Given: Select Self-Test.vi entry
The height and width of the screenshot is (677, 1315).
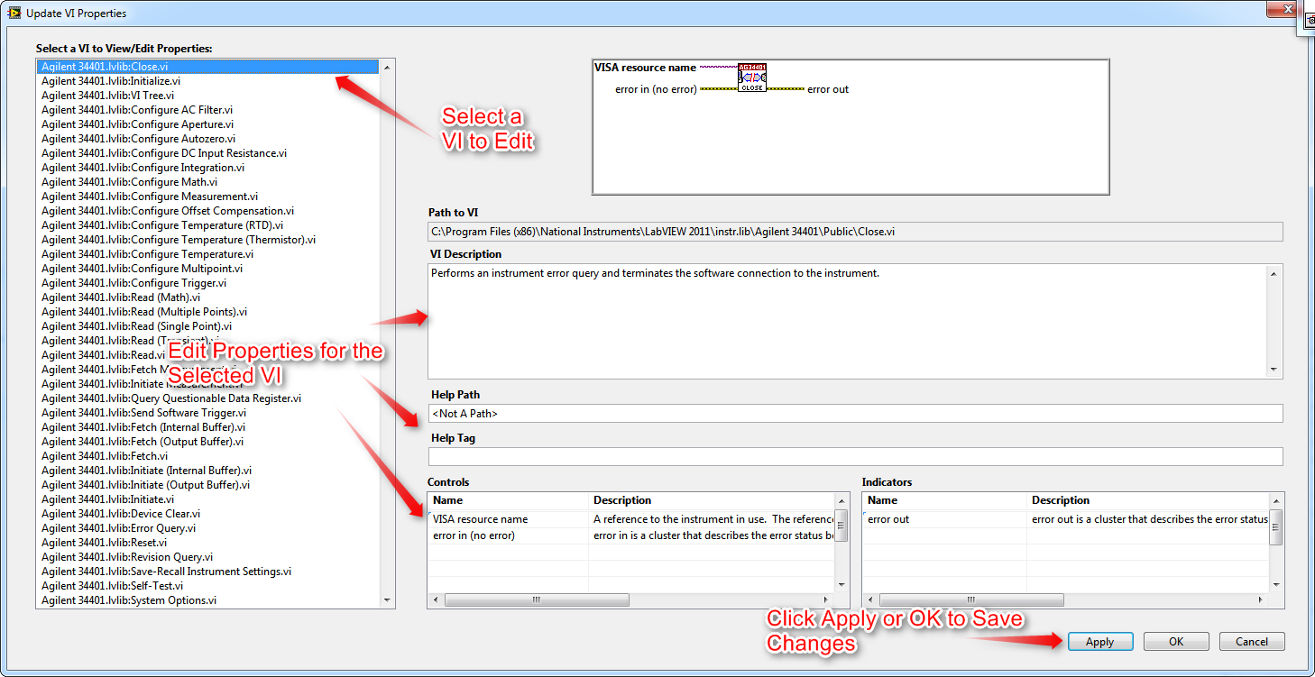Looking at the screenshot, I should click(208, 586).
